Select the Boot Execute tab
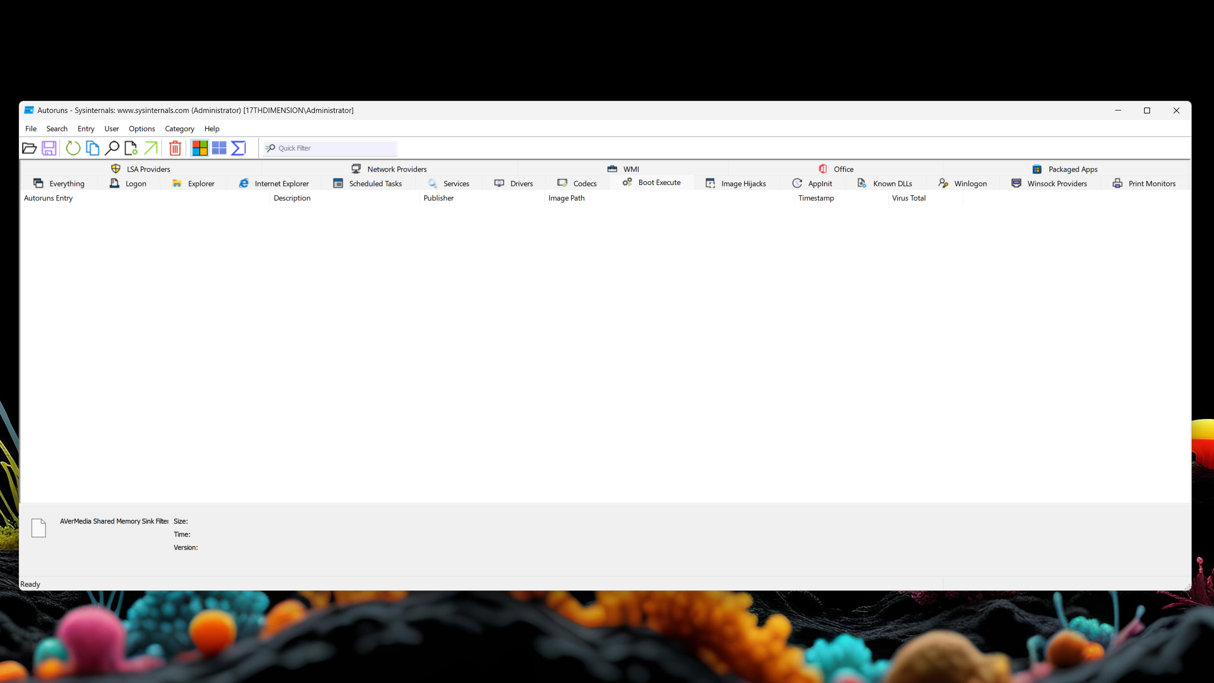Viewport: 1214px width, 683px height. click(x=652, y=182)
